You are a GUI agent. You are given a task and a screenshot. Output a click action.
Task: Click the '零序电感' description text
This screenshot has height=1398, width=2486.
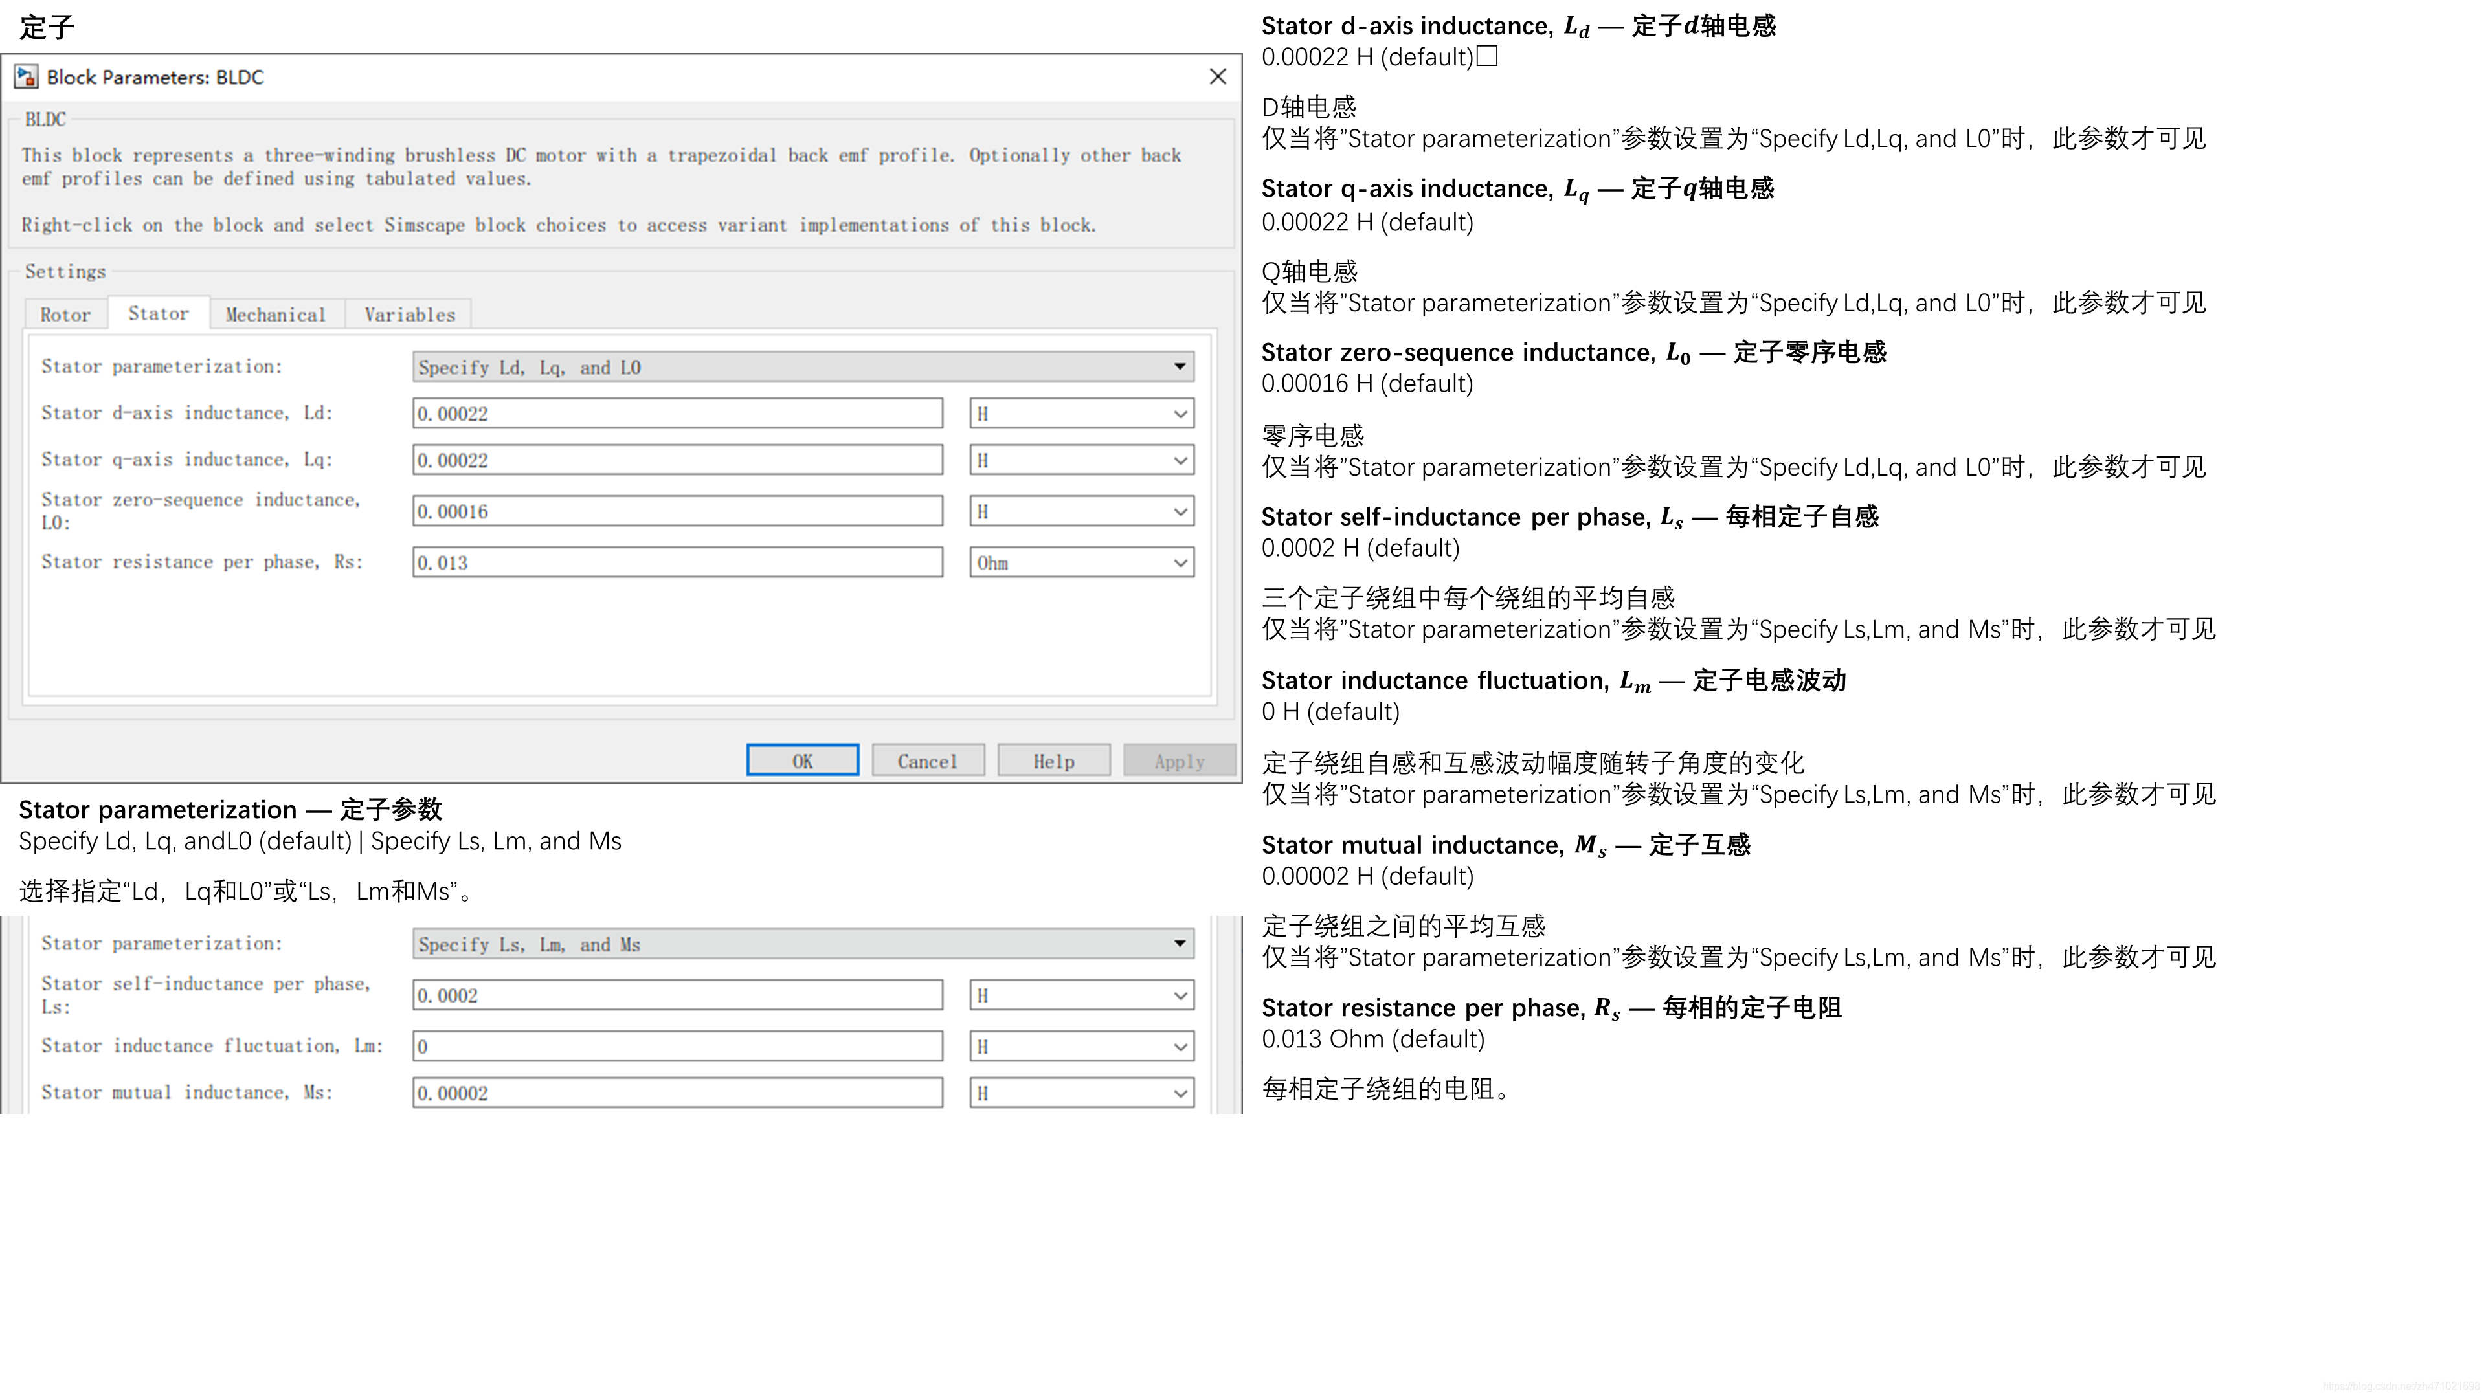[1312, 436]
